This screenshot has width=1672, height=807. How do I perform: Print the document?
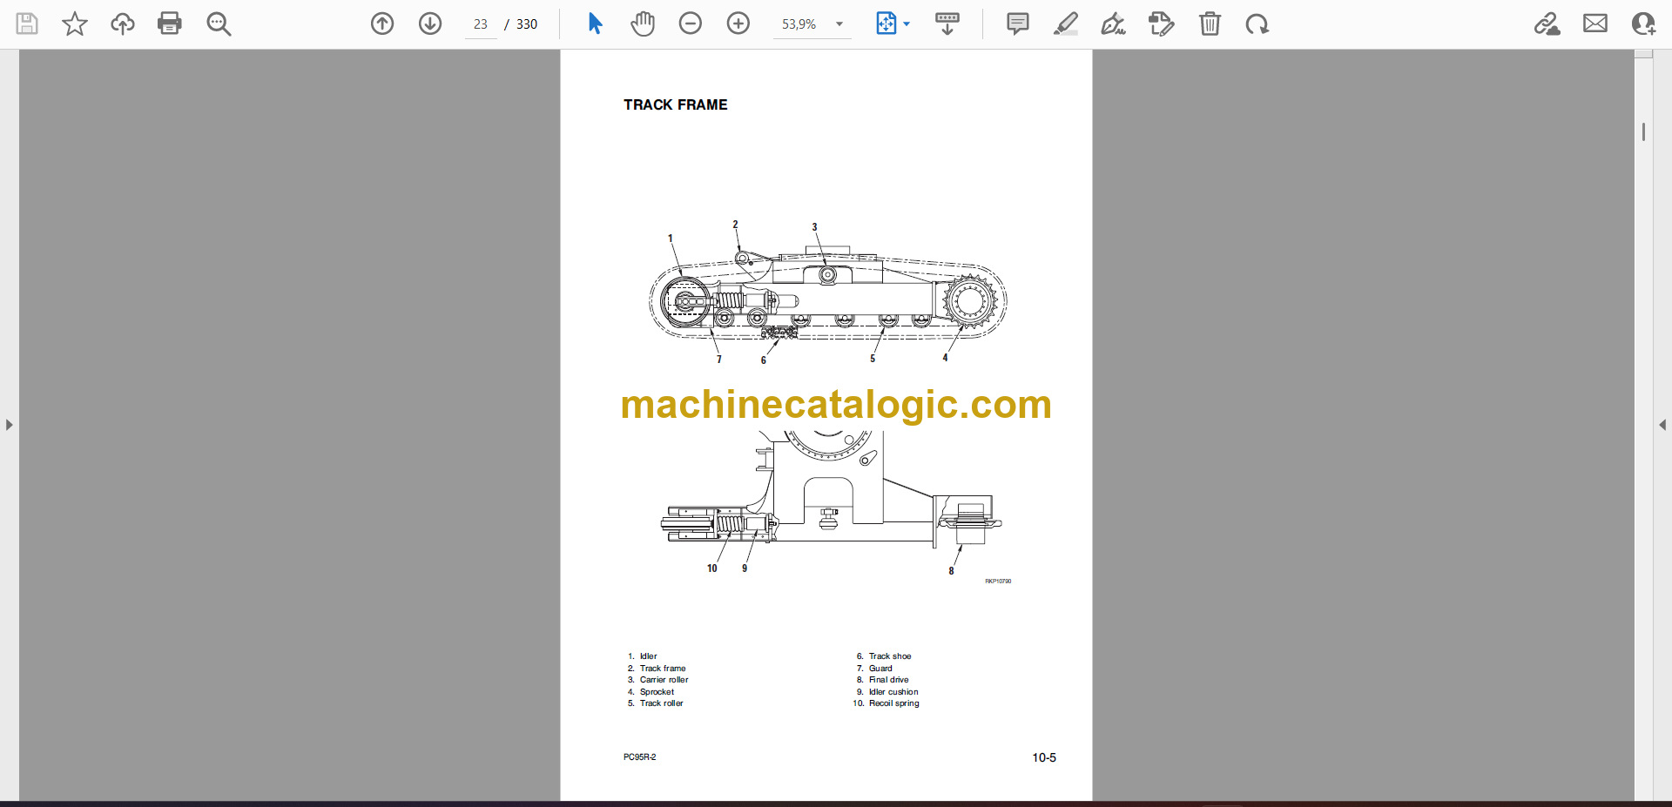(x=170, y=24)
